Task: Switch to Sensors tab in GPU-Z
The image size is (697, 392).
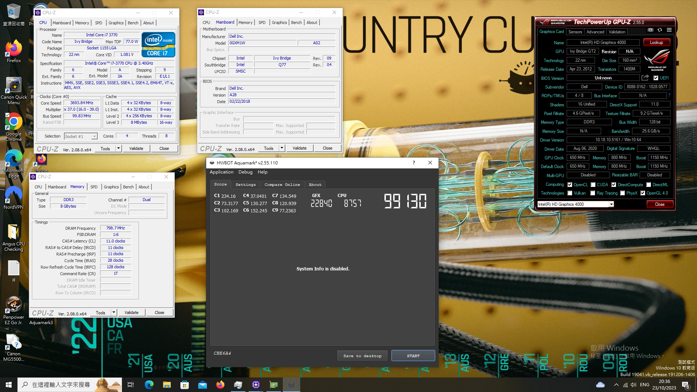Action: click(575, 32)
